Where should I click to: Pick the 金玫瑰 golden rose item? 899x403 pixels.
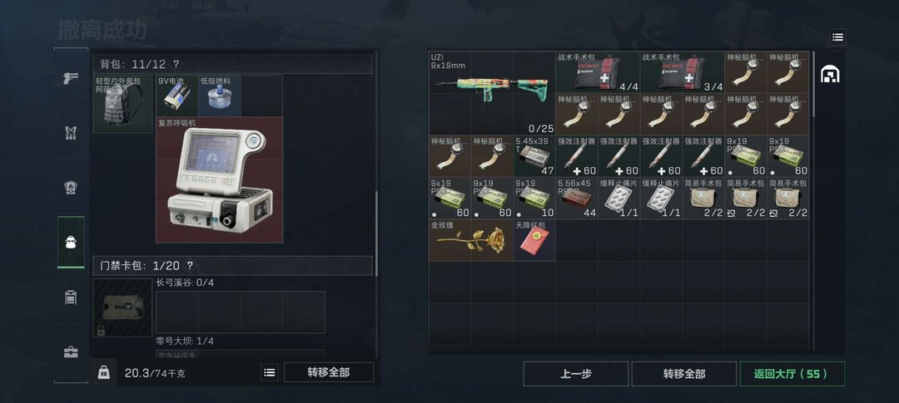pyautogui.click(x=470, y=240)
